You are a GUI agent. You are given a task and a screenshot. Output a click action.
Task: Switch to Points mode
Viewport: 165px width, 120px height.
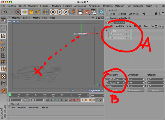[3, 49]
